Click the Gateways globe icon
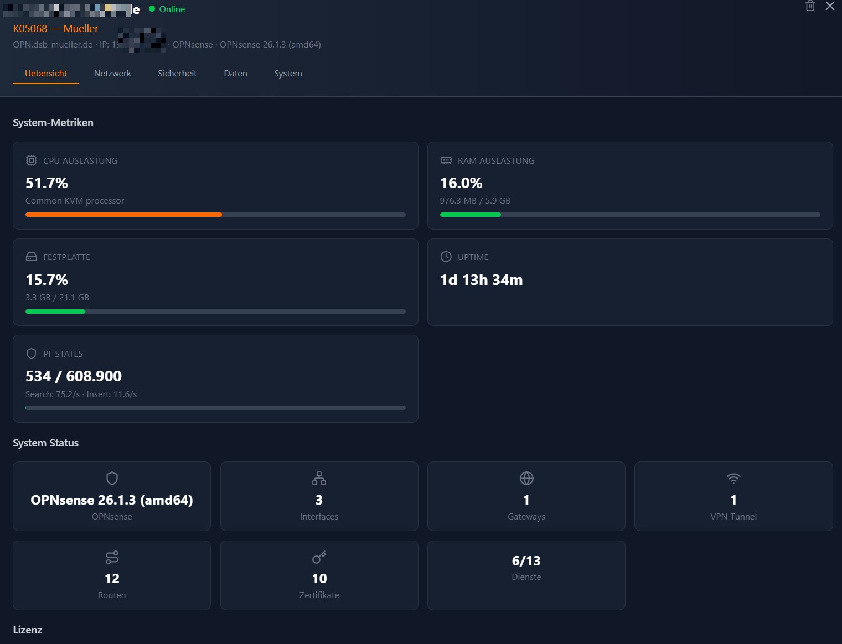This screenshot has width=842, height=644. [526, 478]
